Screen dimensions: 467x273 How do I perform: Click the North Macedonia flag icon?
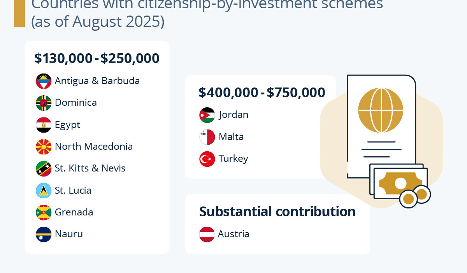pyautogui.click(x=44, y=147)
